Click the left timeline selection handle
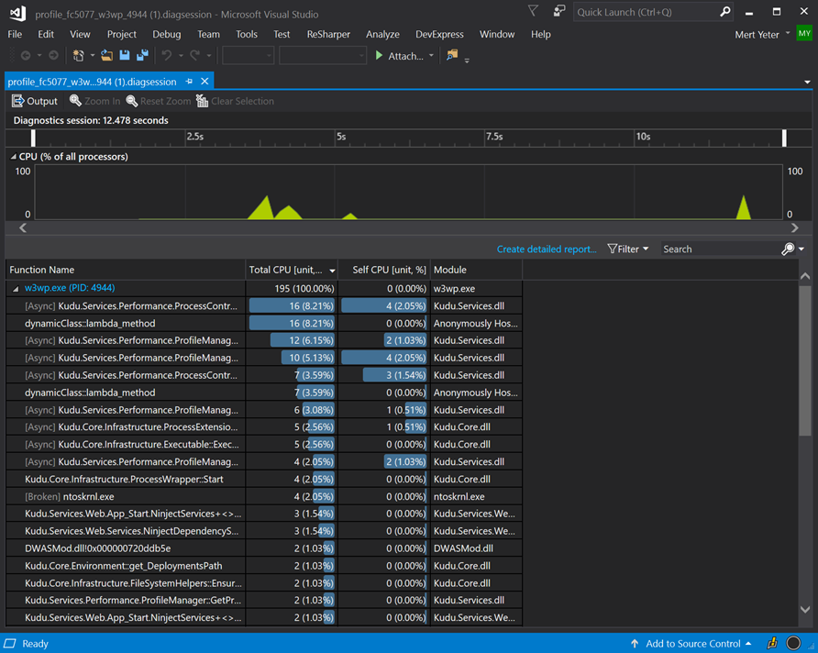818x653 pixels. pos(33,138)
